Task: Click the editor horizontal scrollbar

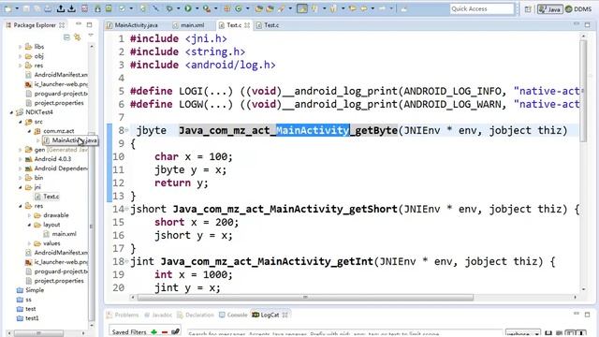Action: click(x=305, y=297)
